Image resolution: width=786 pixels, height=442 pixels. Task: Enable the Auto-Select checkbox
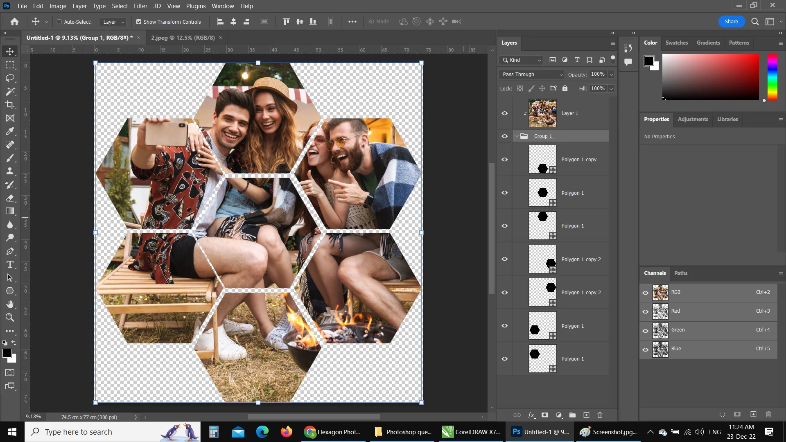(59, 22)
